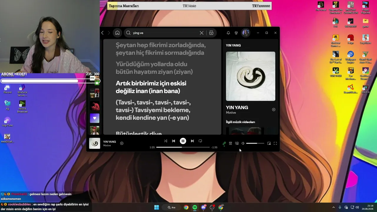Open the Spotify profile avatar menu
377x212 pixels.
click(x=246, y=33)
